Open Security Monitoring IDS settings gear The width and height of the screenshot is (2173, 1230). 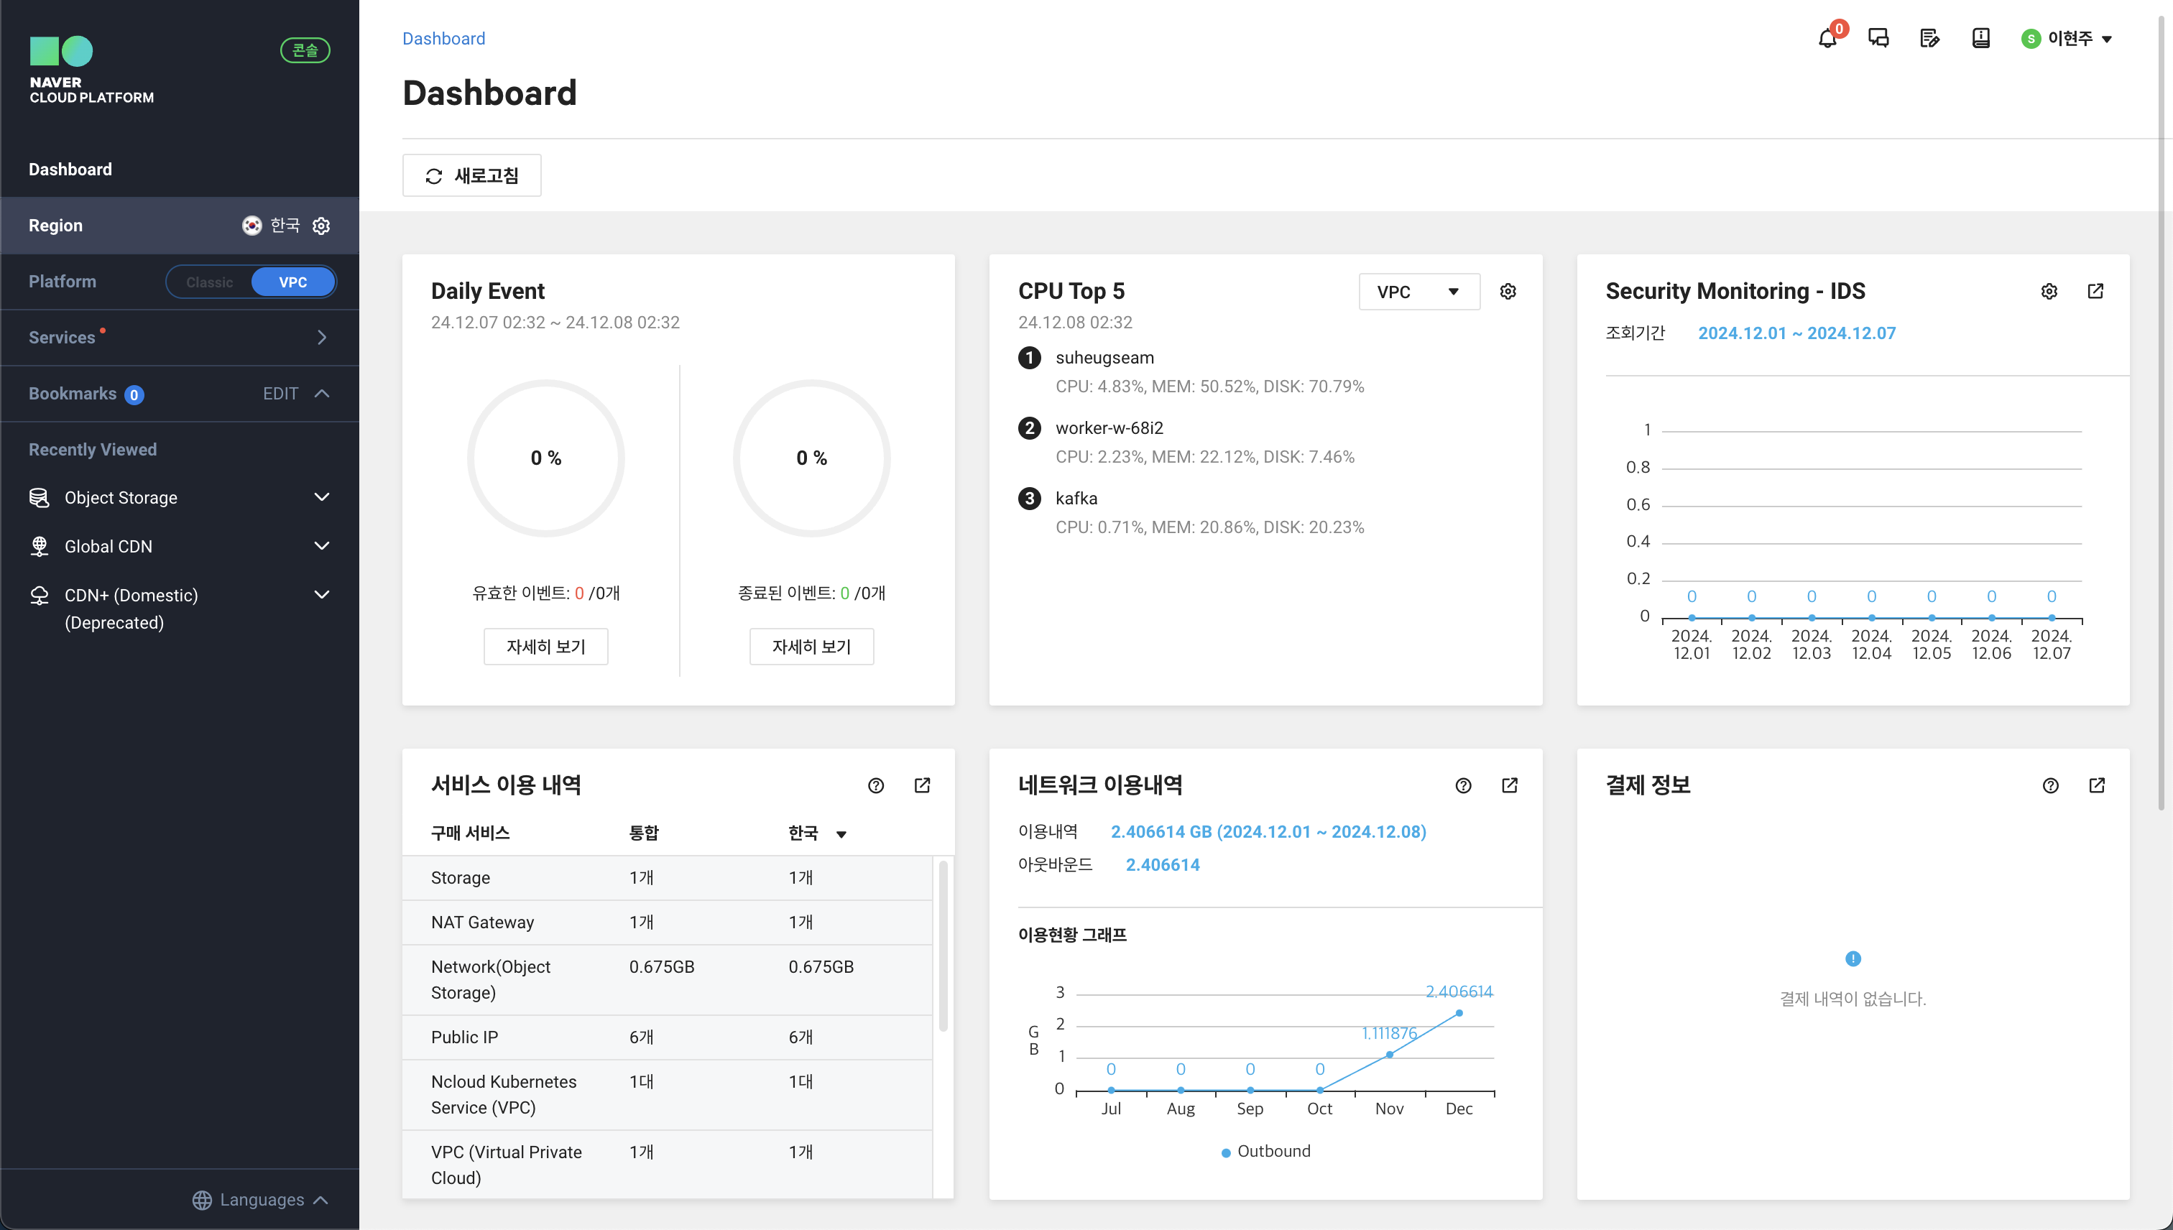pyautogui.click(x=2049, y=292)
